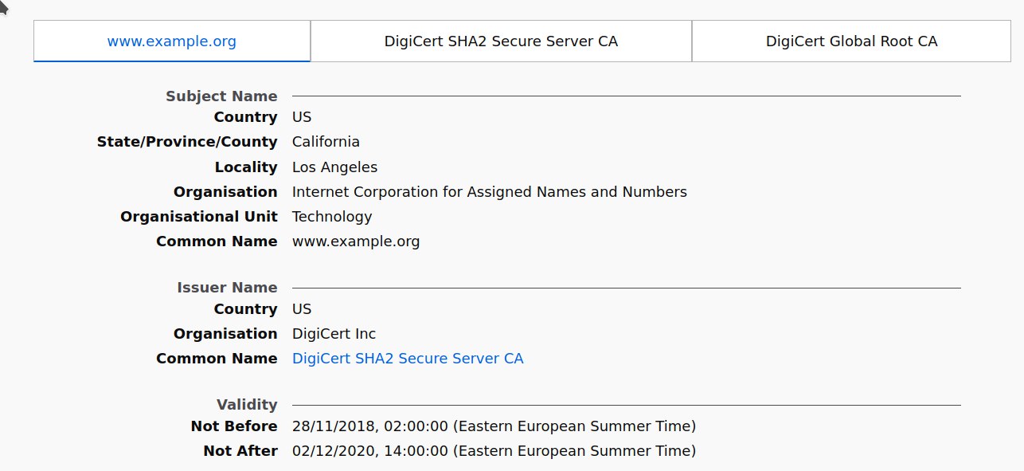Click the State/Province/County field label
This screenshot has height=471, width=1024.
[x=187, y=142]
